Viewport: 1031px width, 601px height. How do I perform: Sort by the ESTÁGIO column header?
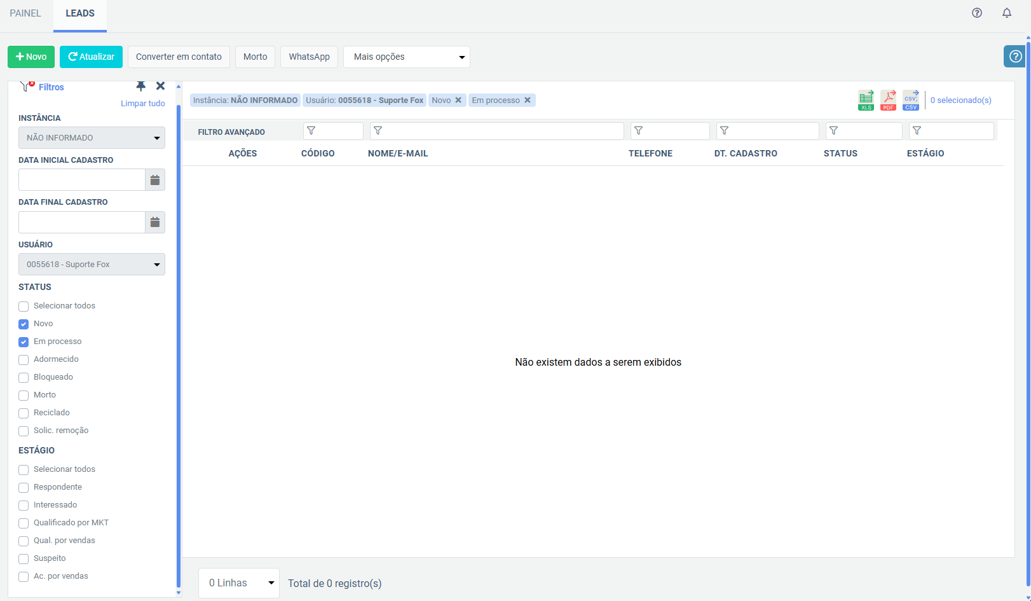click(x=925, y=153)
